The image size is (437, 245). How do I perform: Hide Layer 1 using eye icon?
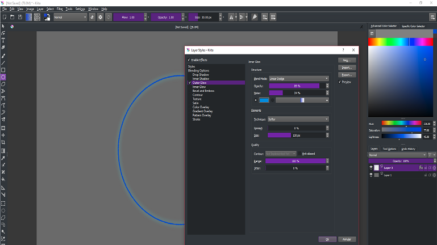pos(371,175)
